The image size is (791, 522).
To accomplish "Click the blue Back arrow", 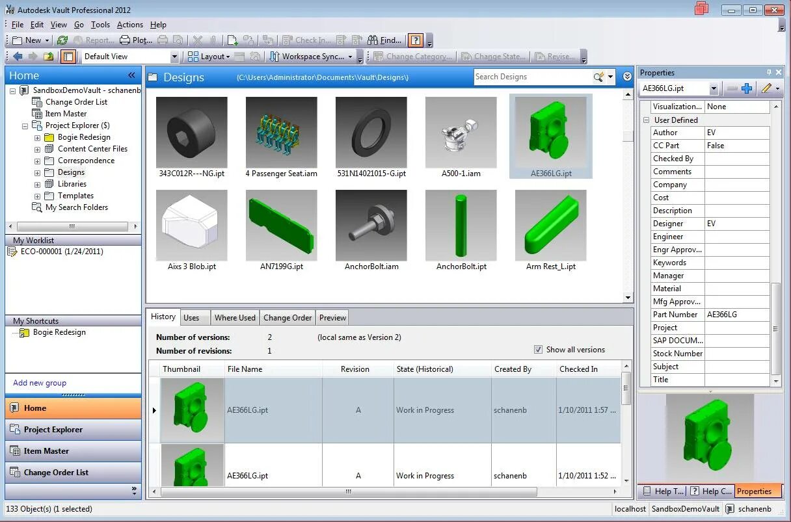I will click(x=18, y=57).
